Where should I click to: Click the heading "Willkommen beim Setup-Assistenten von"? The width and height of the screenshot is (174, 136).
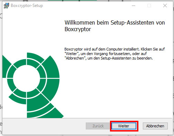click(115, 22)
